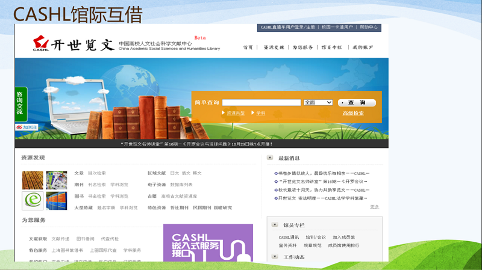482x270 pixels.
Task: Expand the 学科 triangle in search box
Action: 252,113
